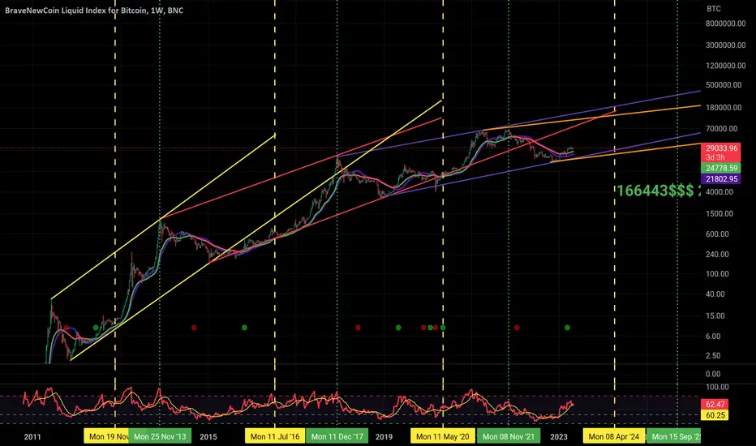Viewport: 756px width, 446px height.
Task: Click the 3000000.00 price axis label
Action: [x=726, y=45]
